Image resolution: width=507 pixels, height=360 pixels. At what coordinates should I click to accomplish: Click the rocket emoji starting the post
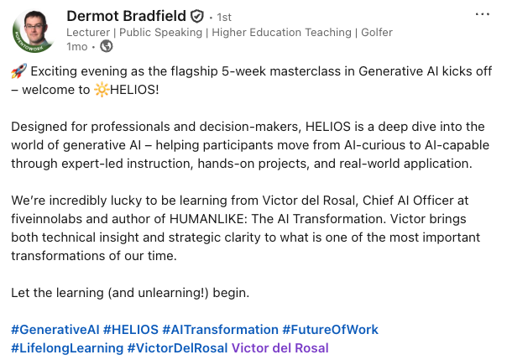(18, 72)
